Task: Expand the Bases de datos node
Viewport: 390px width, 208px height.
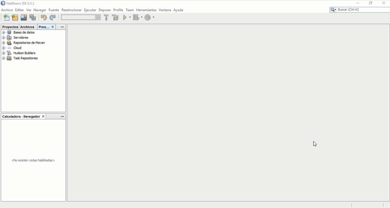Action: tap(3, 33)
